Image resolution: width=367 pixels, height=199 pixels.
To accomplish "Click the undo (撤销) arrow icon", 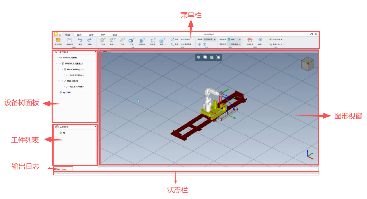I will tap(80, 40).
